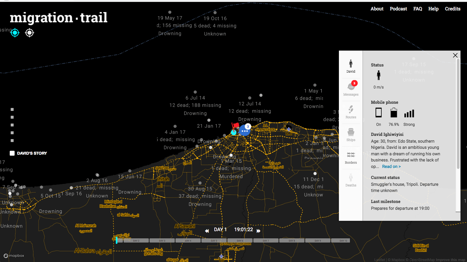Click the standing person status icon

[378, 75]
